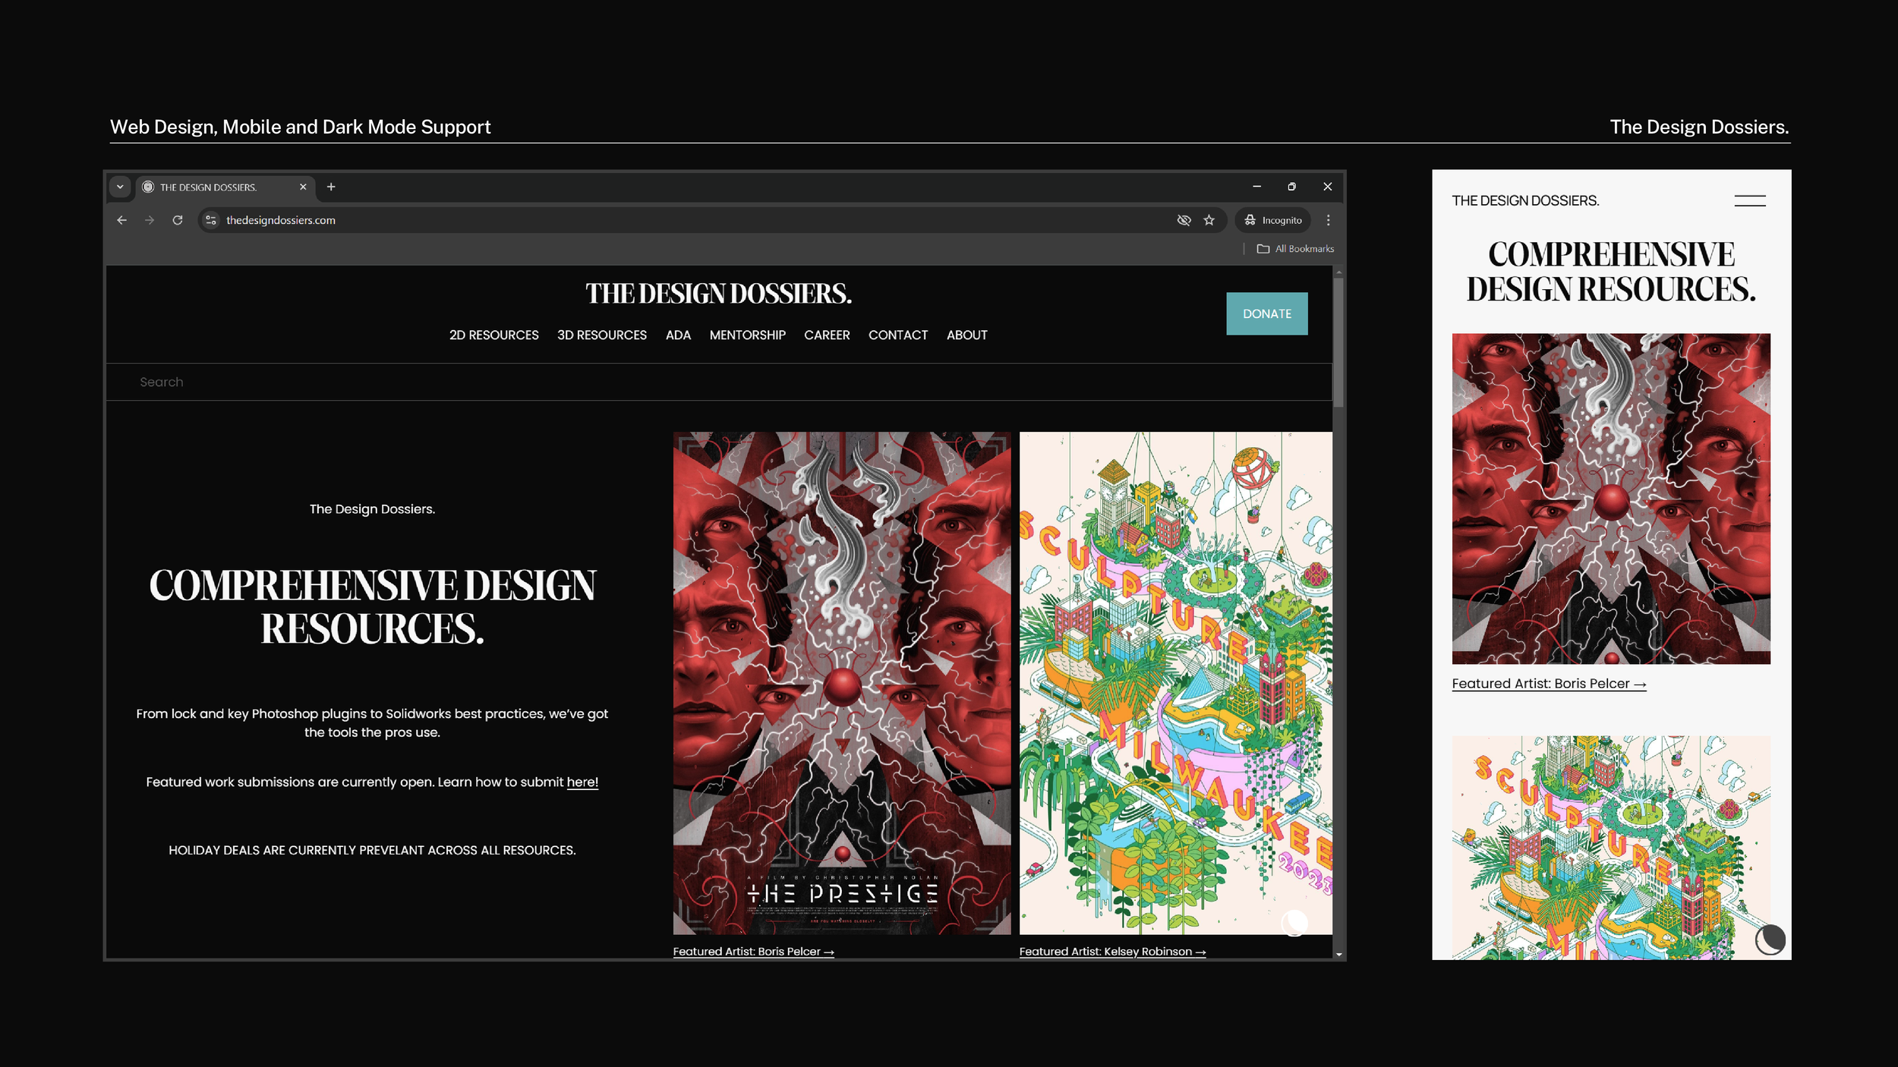Click the browser page vertical scrollbar
This screenshot has width=1898, height=1067.
coord(1338,342)
